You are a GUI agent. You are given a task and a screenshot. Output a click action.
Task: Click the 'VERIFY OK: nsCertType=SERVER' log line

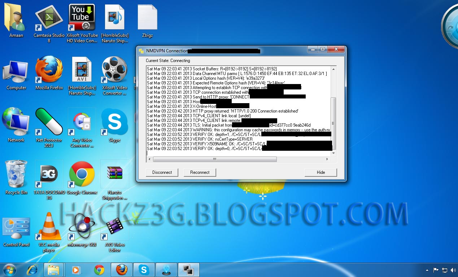pyautogui.click(x=200, y=139)
